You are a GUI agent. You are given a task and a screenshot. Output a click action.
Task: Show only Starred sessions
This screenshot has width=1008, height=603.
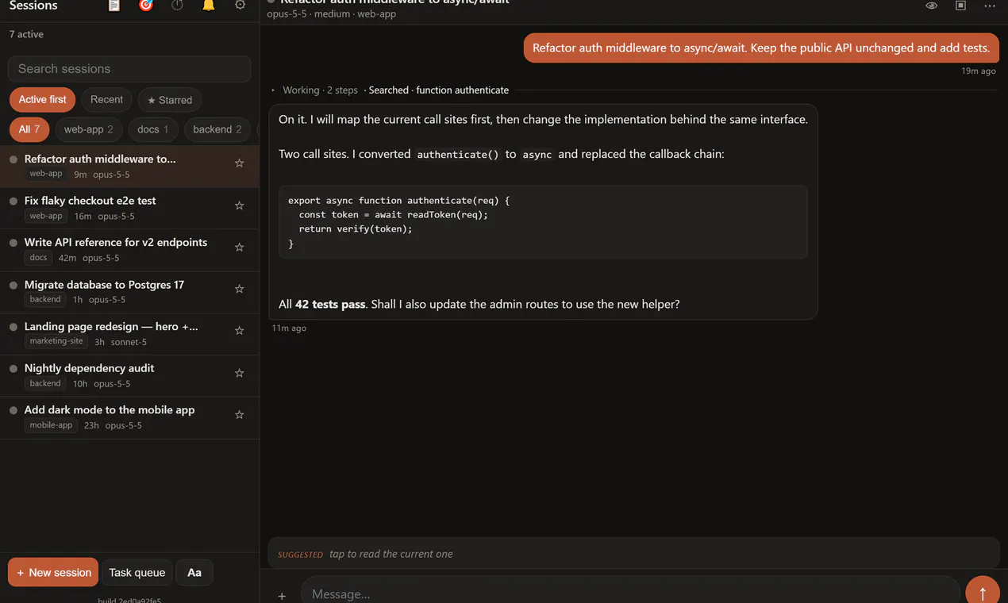[x=170, y=100]
